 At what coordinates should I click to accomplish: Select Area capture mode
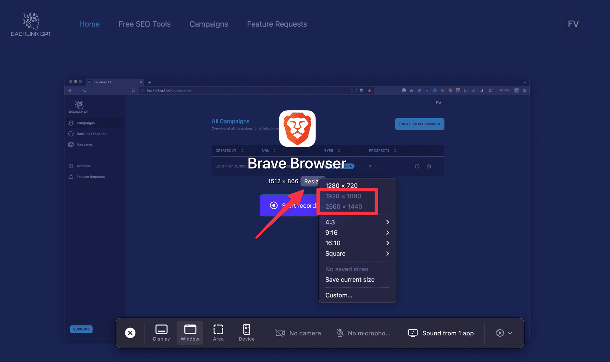coord(218,333)
